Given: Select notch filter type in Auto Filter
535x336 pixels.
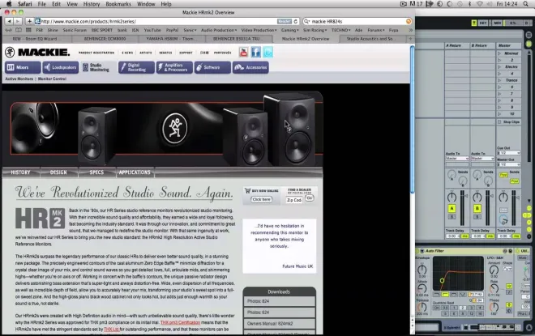Looking at the screenshot, I should click(x=463, y=294).
